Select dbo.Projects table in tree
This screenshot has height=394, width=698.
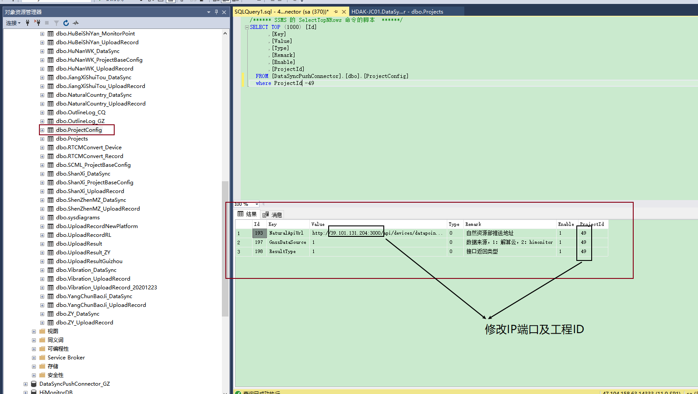72,139
